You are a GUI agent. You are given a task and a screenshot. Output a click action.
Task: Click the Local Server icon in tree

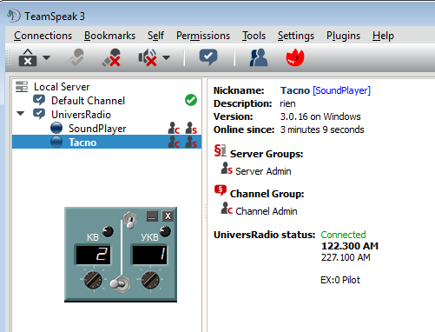pos(22,87)
